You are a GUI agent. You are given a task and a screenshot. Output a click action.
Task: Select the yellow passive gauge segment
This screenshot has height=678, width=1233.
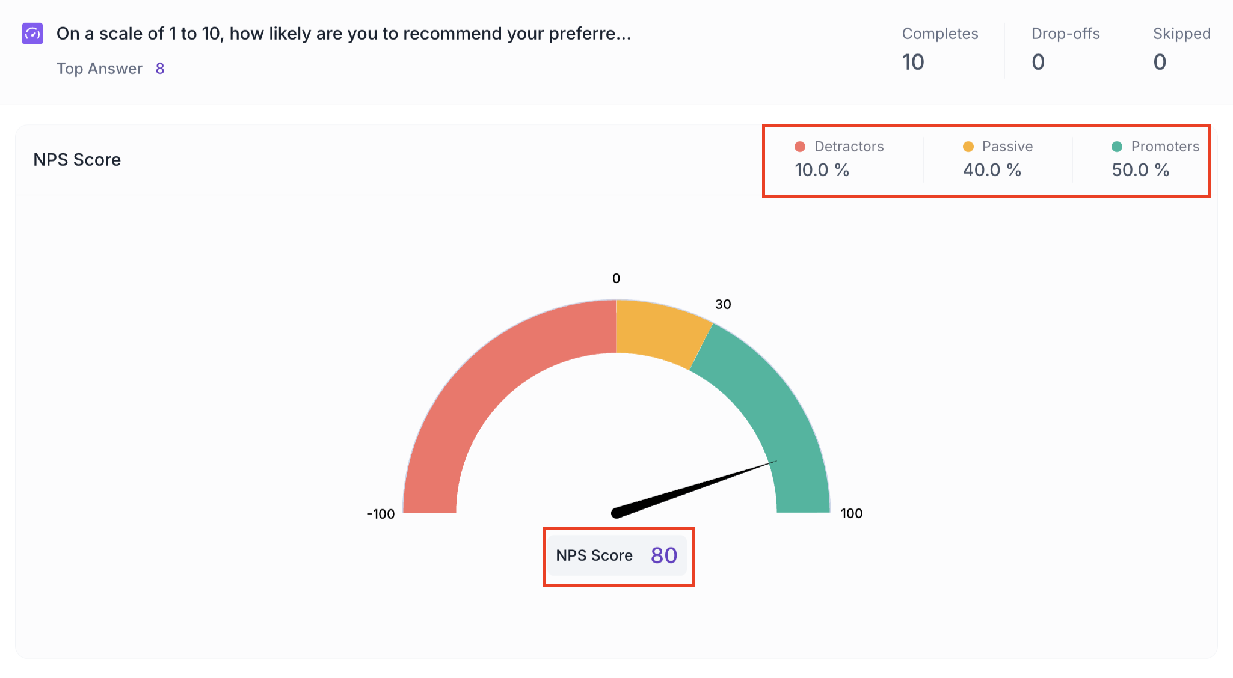(659, 332)
